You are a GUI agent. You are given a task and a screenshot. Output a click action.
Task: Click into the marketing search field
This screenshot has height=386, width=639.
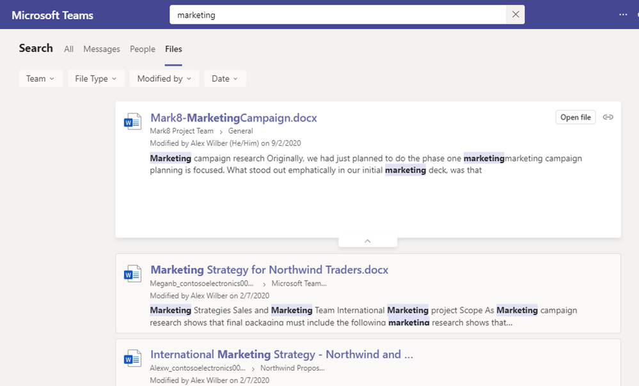coord(338,15)
